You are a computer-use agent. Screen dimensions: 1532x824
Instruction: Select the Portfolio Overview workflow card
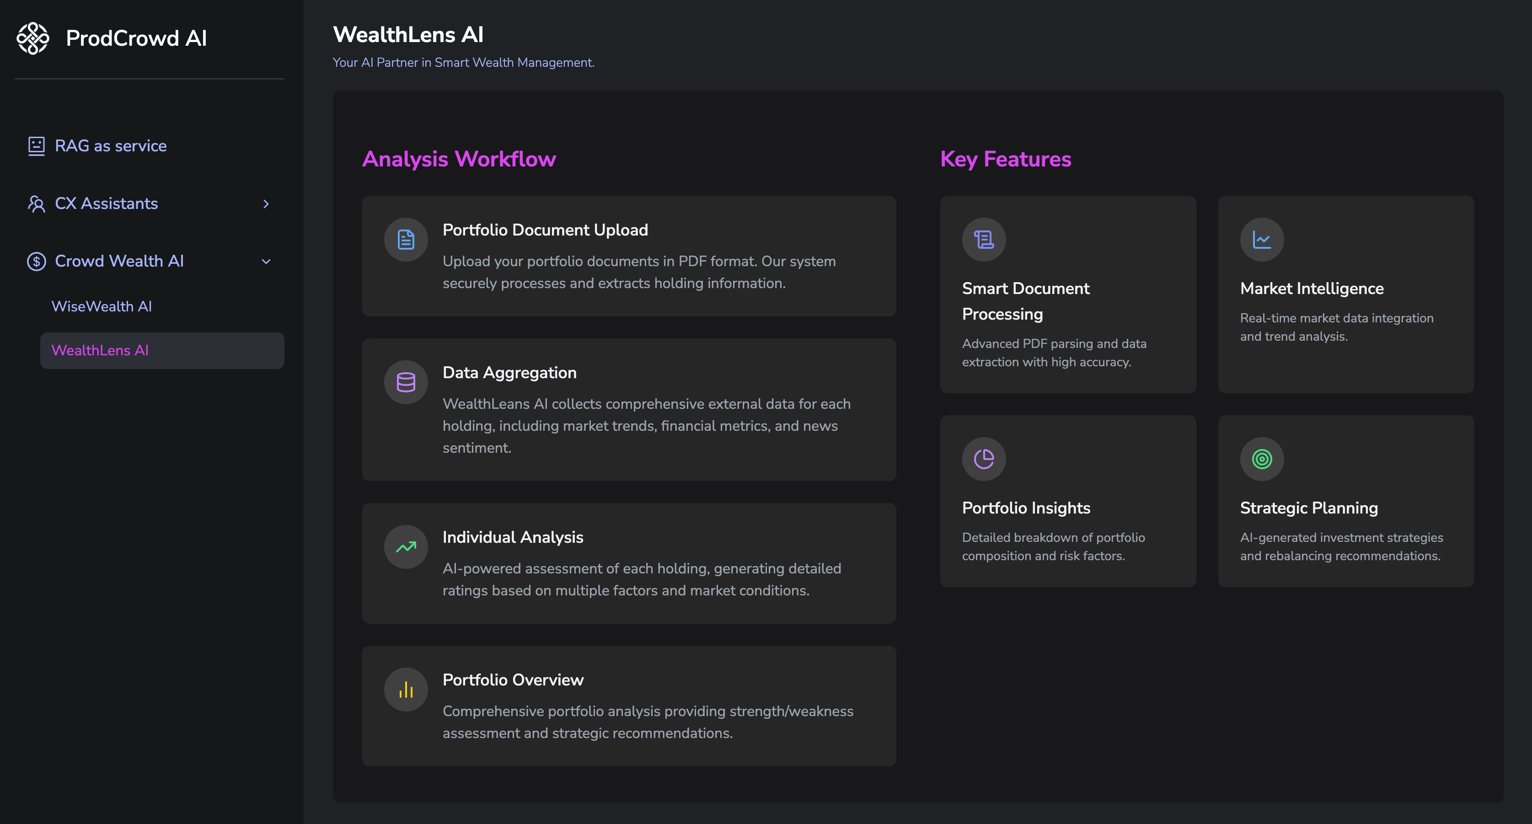629,706
